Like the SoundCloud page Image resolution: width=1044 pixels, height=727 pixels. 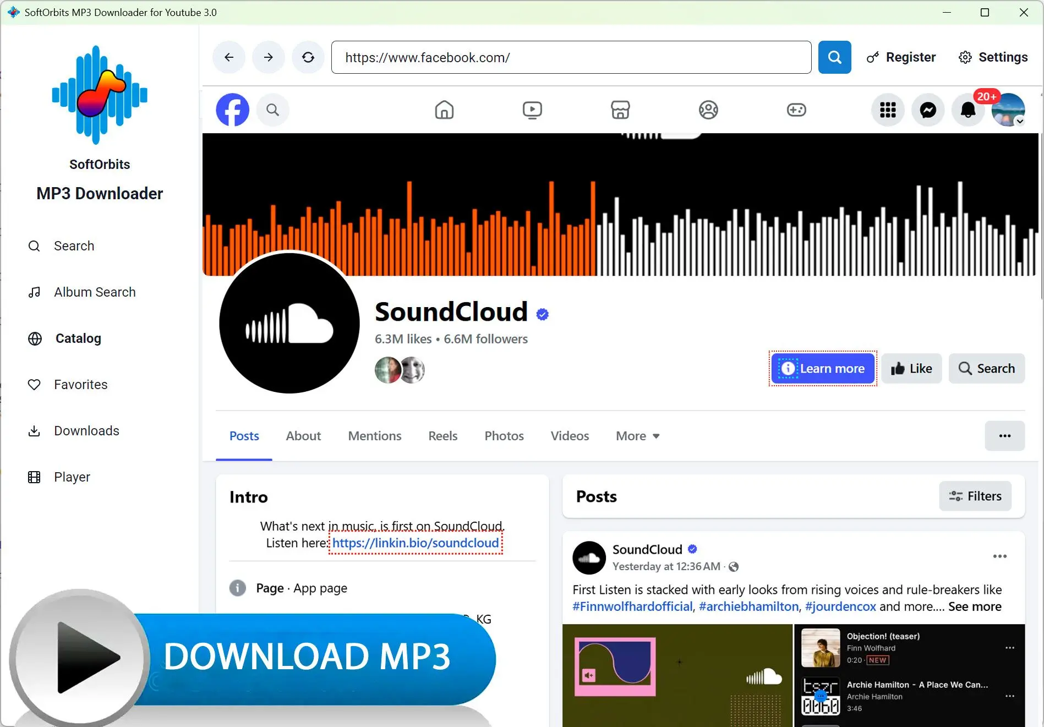[911, 368]
